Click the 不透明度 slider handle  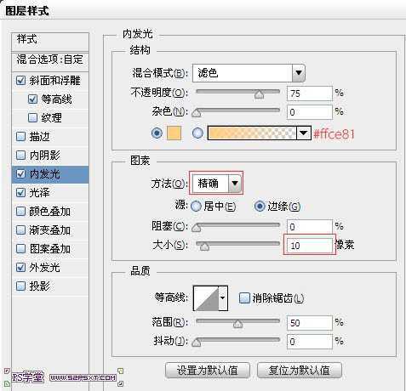pyautogui.click(x=259, y=94)
